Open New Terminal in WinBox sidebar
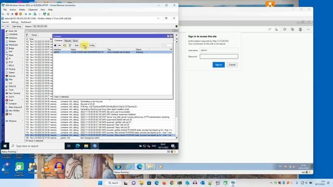The width and height of the screenshot is (333, 187). point(14,94)
